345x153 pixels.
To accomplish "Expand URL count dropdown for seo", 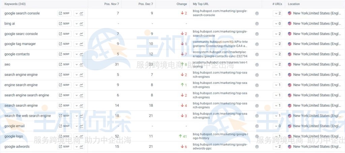I will click(x=278, y=64).
